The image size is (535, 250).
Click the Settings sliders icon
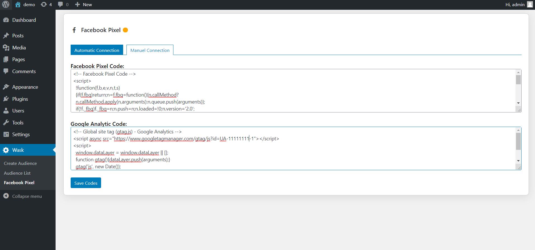pos(6,134)
